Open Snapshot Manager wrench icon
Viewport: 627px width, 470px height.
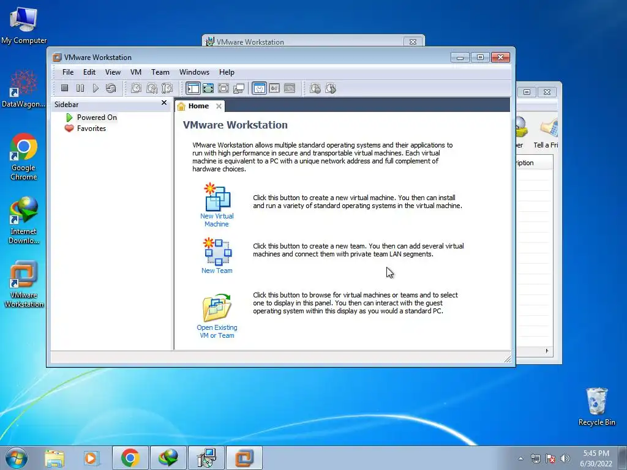pos(167,88)
